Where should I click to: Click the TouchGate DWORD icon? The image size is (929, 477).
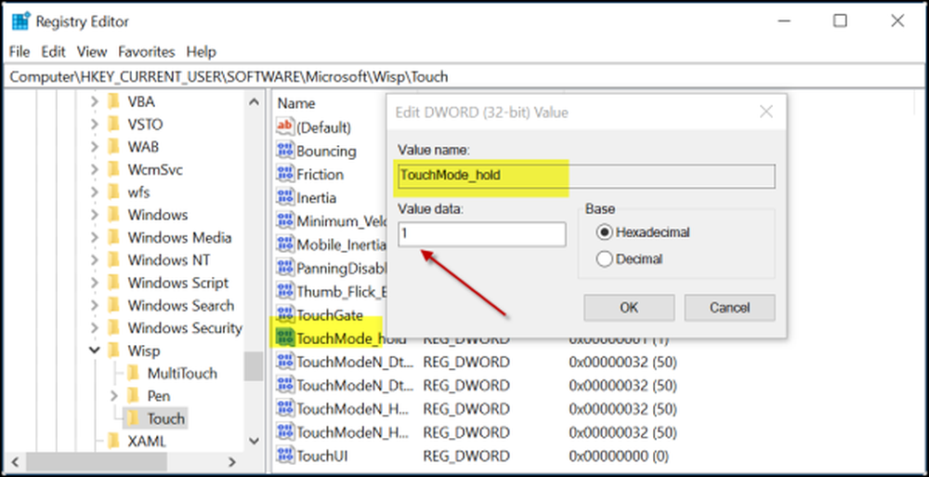tap(285, 314)
